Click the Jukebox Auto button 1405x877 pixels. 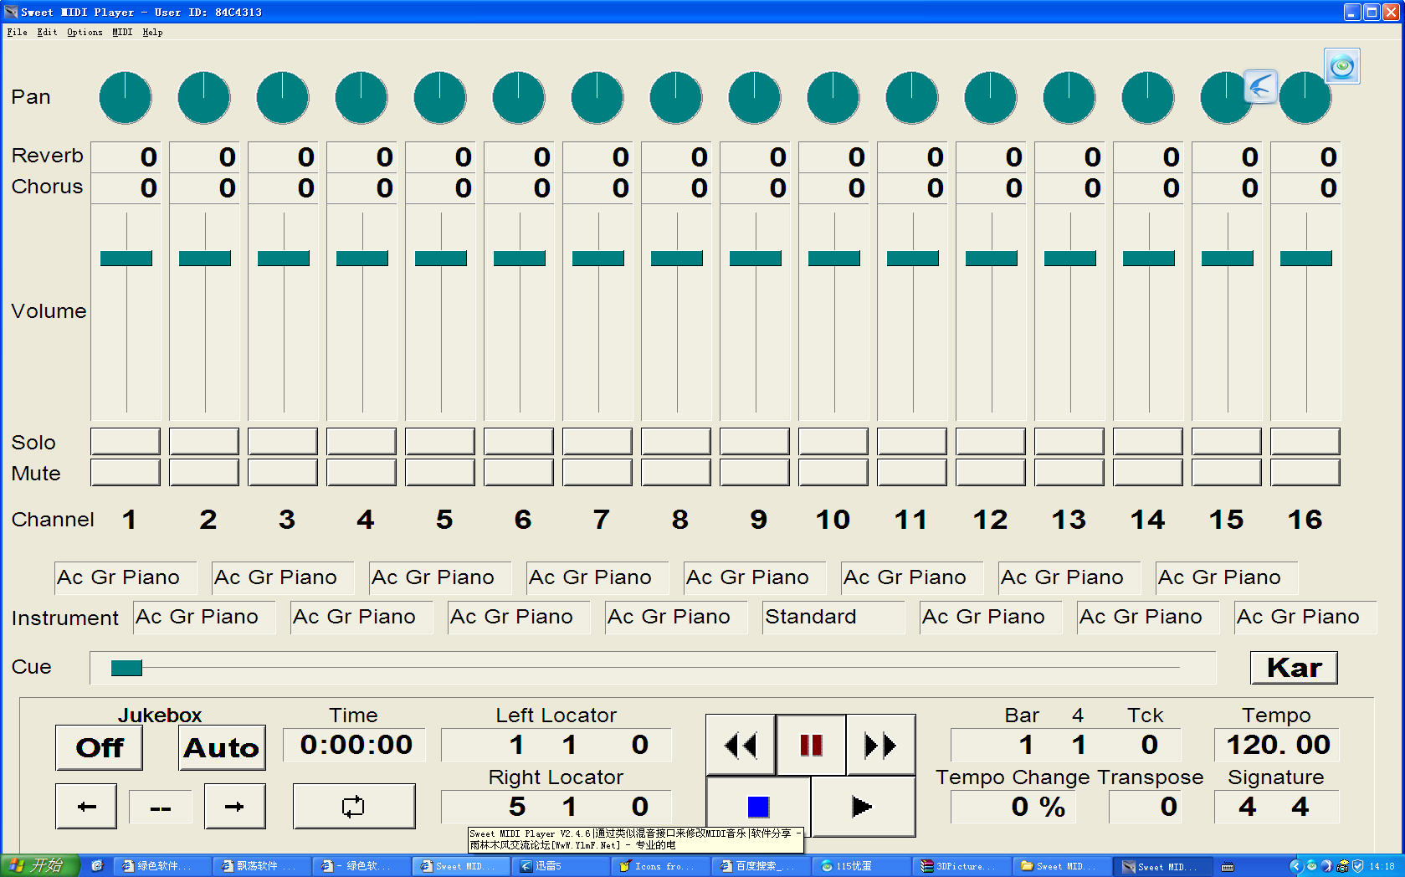(222, 747)
